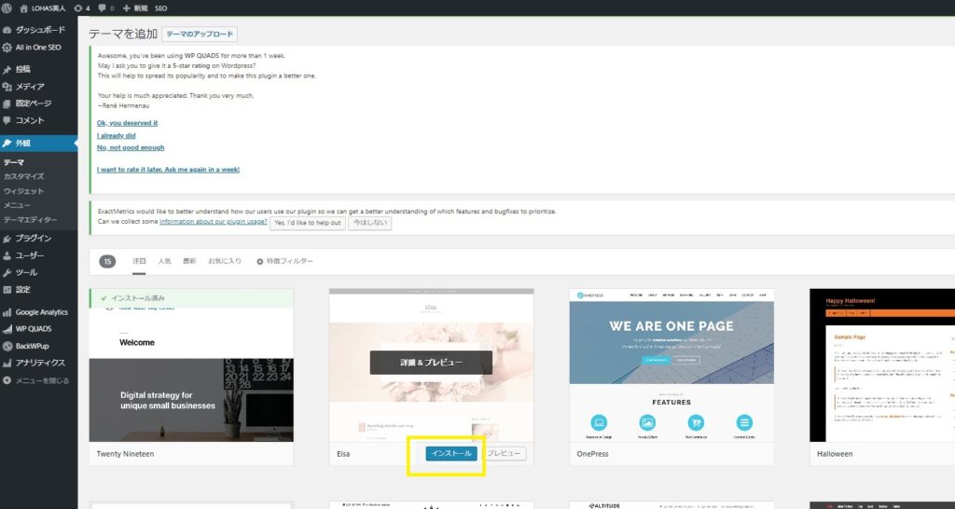This screenshot has width=955, height=509.
Task: Open メニュー submenu item
Action: [17, 205]
